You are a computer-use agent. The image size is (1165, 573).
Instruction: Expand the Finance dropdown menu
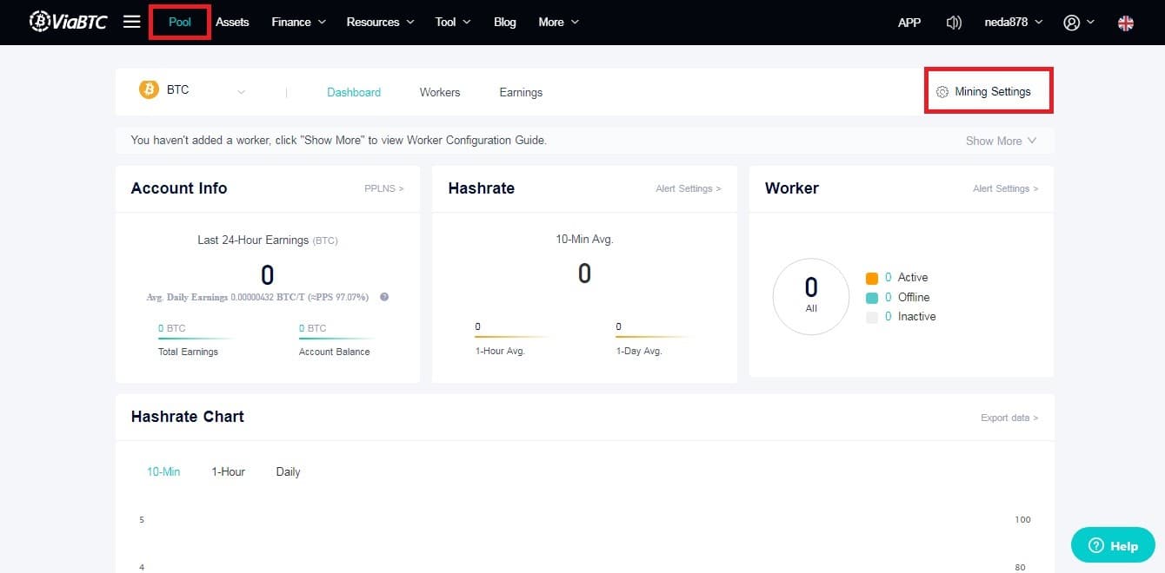299,22
